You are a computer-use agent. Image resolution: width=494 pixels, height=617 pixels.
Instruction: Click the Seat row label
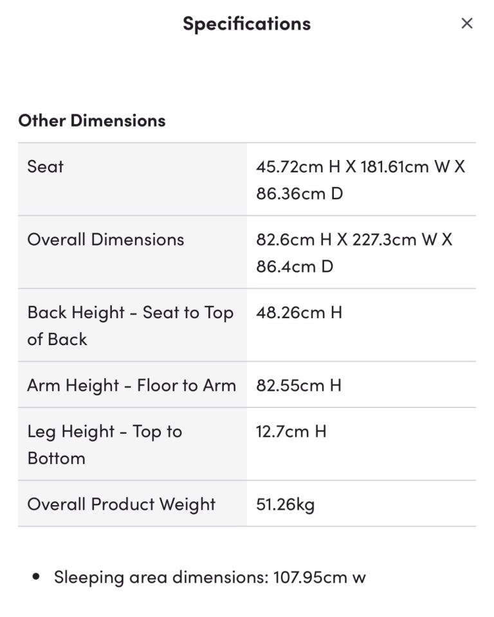tap(46, 166)
